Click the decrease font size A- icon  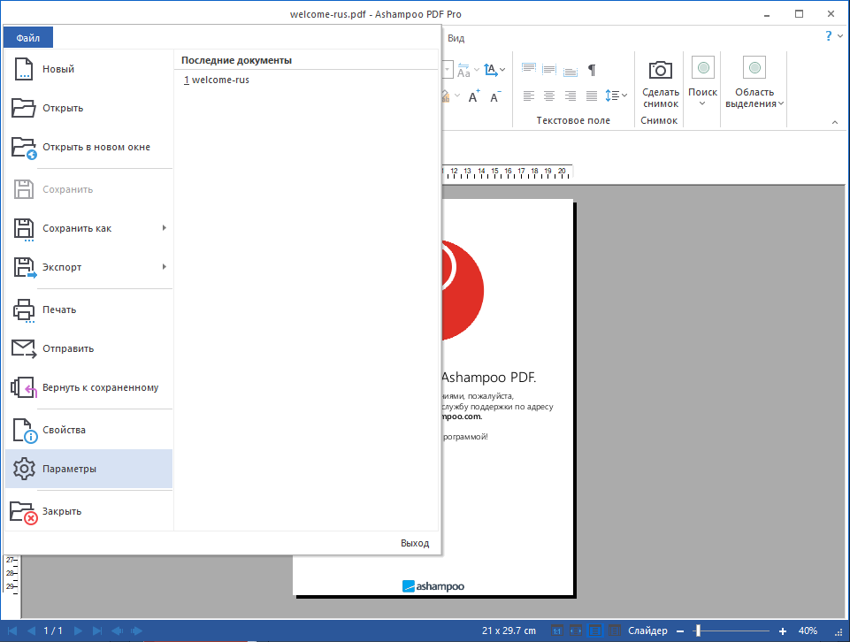(495, 96)
